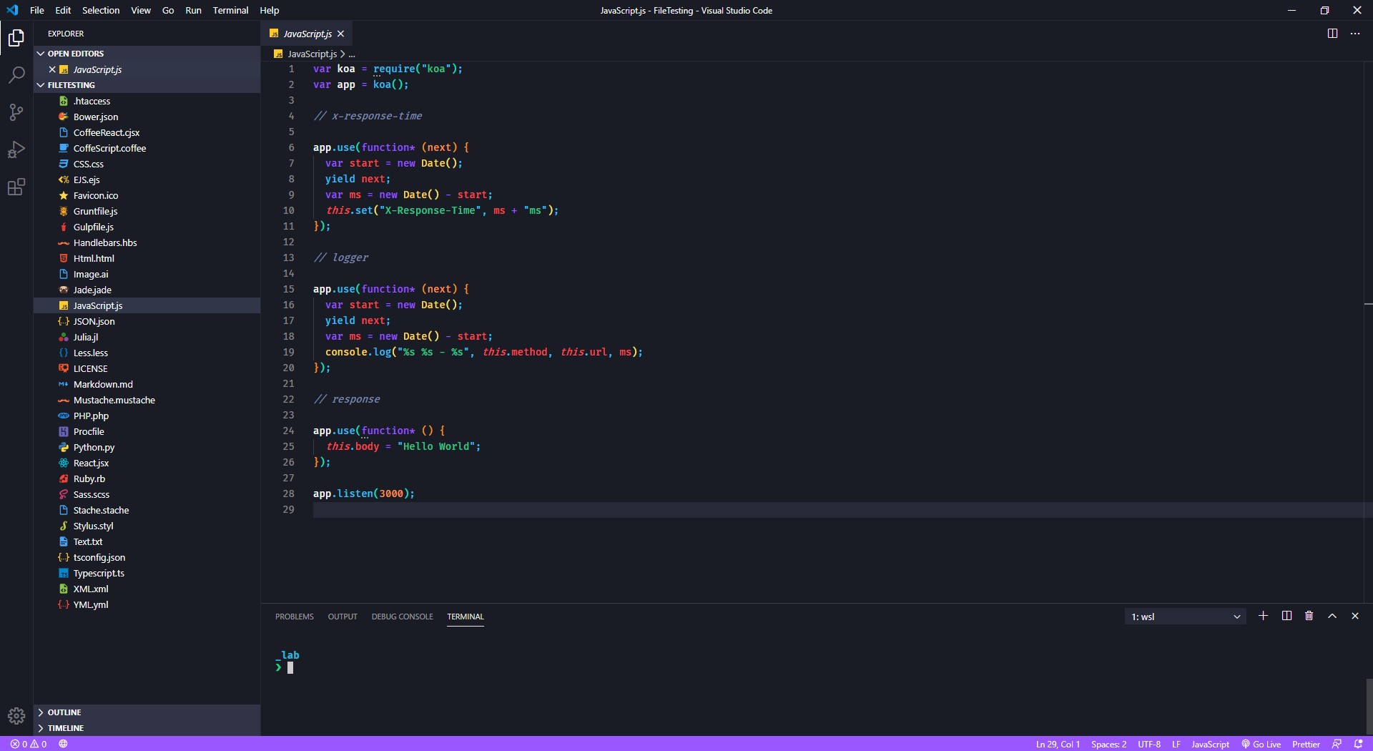Open Bower.json in the explorer
Image resolution: width=1373 pixels, height=751 pixels.
click(147, 117)
